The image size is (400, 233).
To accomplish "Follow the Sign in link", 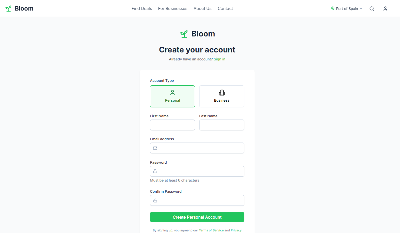I will point(219,59).
